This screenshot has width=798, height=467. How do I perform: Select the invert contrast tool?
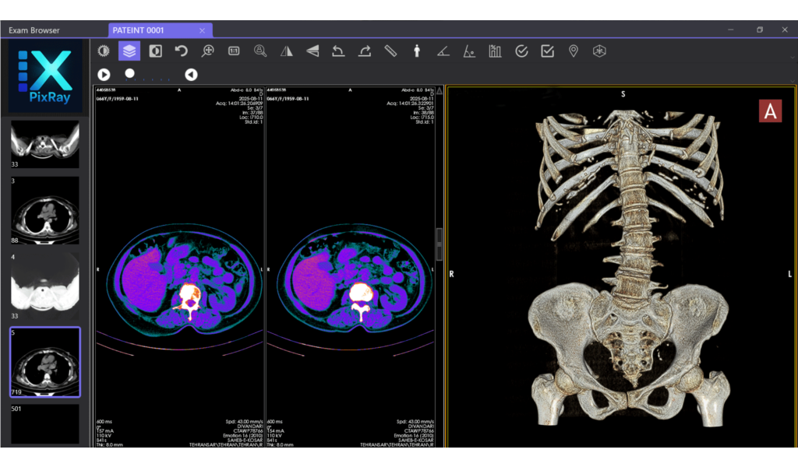pos(156,51)
